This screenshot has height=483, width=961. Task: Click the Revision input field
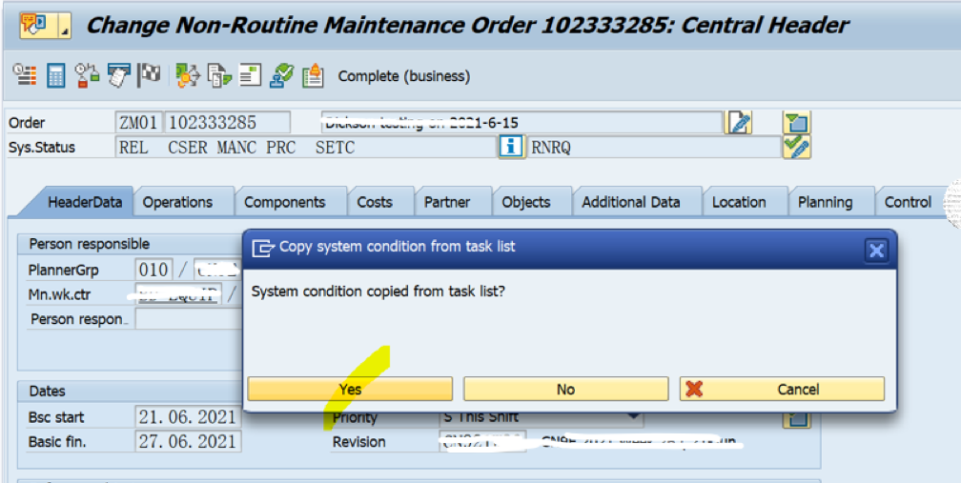[483, 441]
